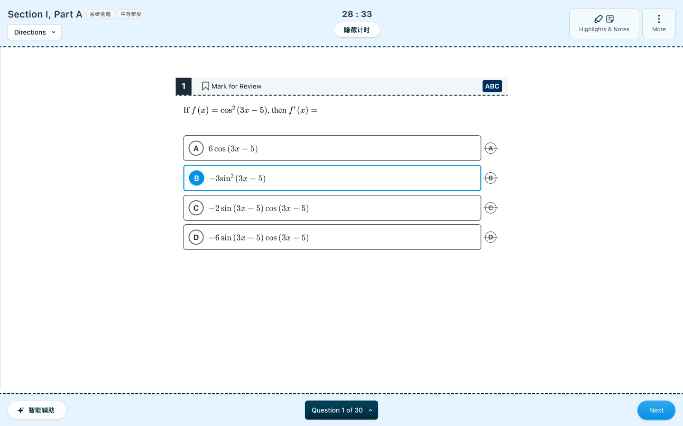Click the 系统套题 tag
This screenshot has height=426, width=683.
(100, 14)
